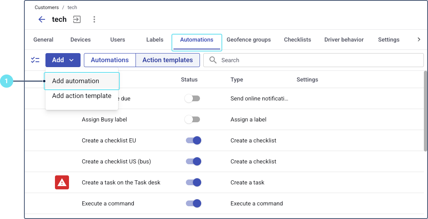Select Add automation from the dropdown
This screenshot has width=428, height=219.
(76, 81)
